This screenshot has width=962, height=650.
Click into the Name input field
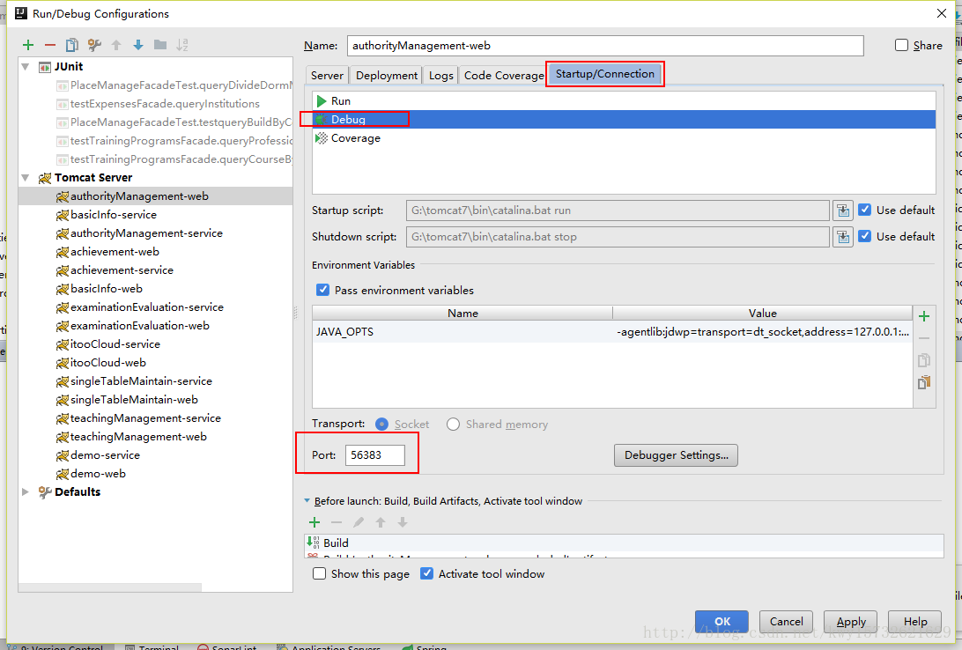pos(605,46)
